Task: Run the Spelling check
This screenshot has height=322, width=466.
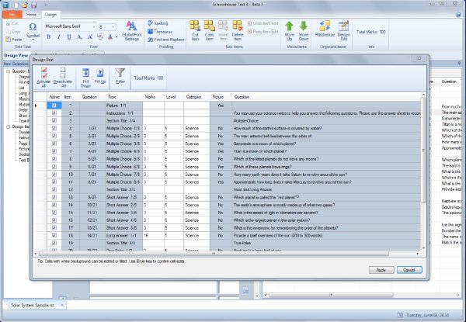Action: point(158,23)
